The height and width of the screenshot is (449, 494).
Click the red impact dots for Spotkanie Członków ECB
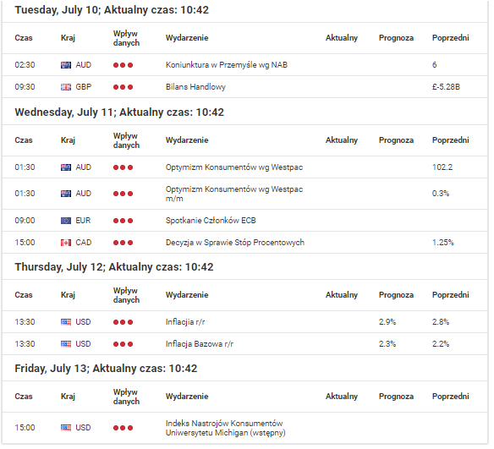pos(124,221)
